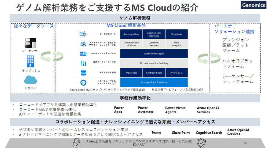Click the データ保存と管理 label
Screen dimensions: 267x150
coord(107,72)
